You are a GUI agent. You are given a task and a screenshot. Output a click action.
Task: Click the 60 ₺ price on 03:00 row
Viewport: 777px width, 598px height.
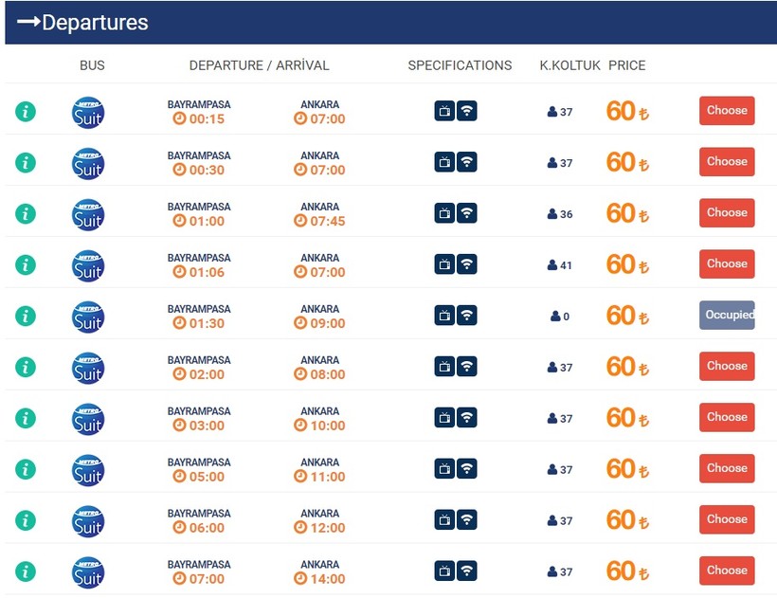click(626, 418)
